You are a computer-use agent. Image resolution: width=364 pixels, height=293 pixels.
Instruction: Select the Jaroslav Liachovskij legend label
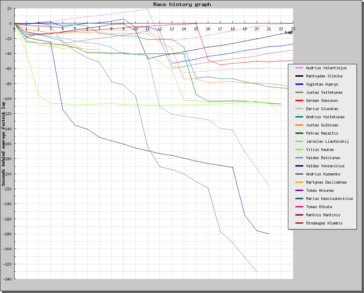point(327,141)
